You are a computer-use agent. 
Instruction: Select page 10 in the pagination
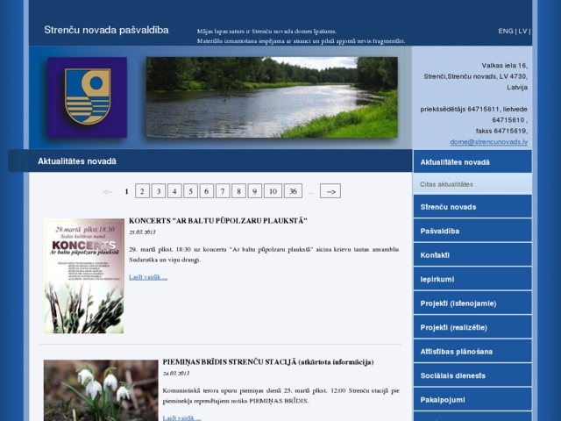272,191
